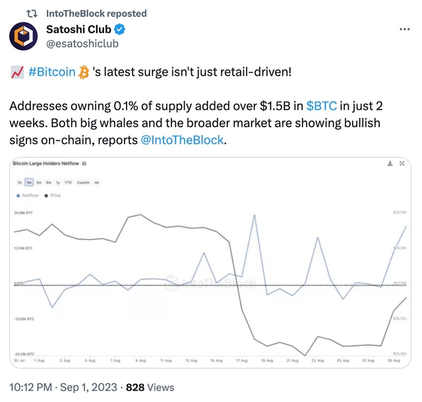The width and height of the screenshot is (422, 402).
Task: Switch the chart to YTD range
Action: (x=69, y=183)
